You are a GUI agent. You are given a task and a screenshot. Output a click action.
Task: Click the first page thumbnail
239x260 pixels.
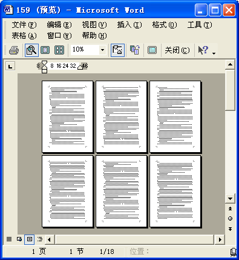coord(68,116)
